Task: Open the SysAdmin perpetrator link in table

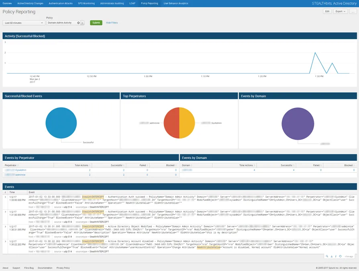Action: [16, 170]
